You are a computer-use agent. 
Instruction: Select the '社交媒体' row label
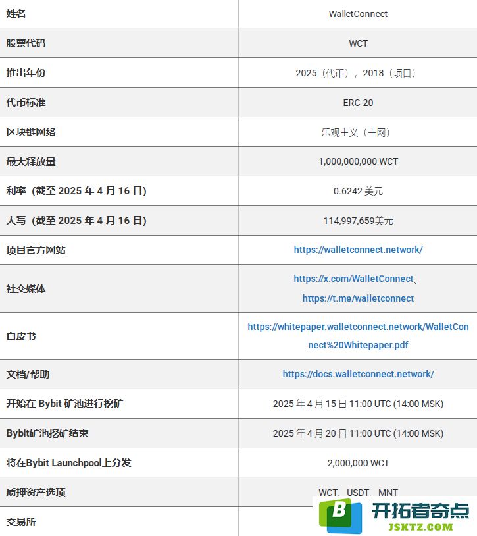coord(26,289)
